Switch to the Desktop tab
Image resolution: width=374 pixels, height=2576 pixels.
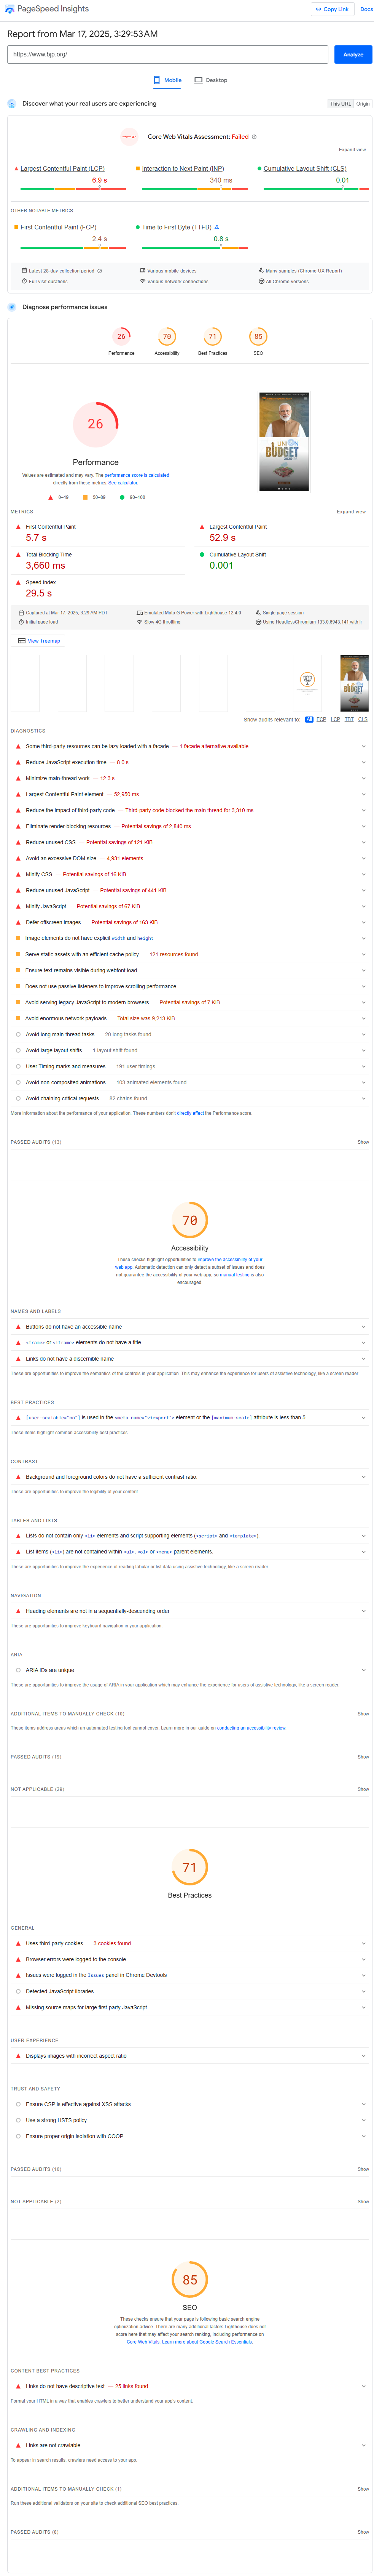click(212, 80)
